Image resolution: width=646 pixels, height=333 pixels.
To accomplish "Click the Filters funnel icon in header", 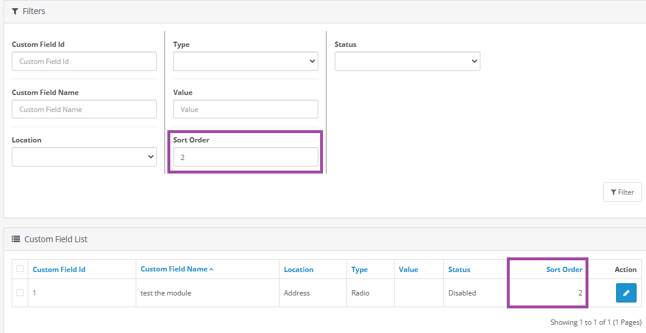I will point(15,11).
